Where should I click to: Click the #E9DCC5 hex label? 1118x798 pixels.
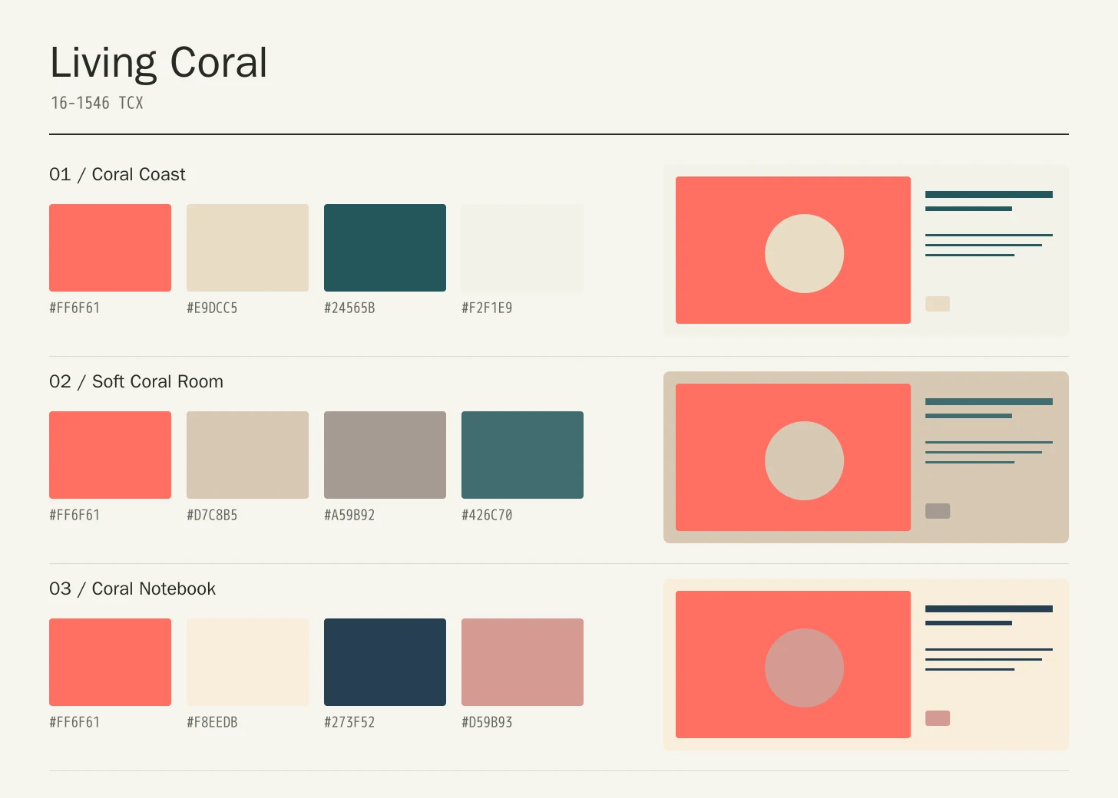click(212, 308)
